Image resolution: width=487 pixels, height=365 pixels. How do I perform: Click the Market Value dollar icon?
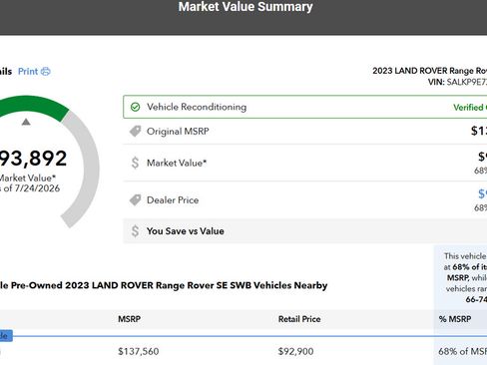[x=135, y=163]
